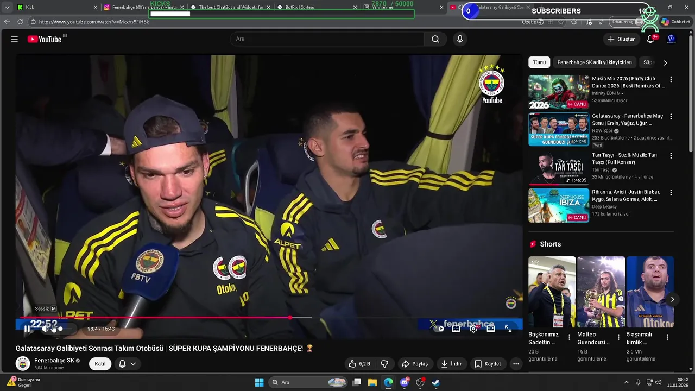Enter full screen mode
Viewport: 695px width, 391px height.
[508, 329]
